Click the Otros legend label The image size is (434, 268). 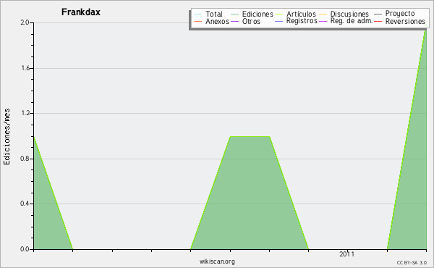251,21
